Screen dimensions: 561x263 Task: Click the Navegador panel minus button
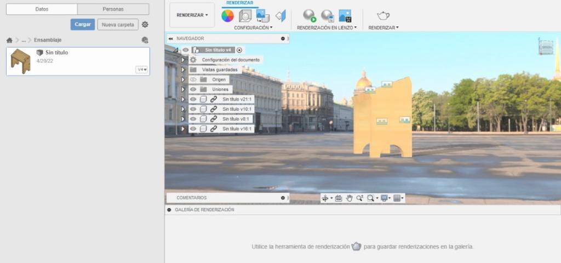coord(283,38)
